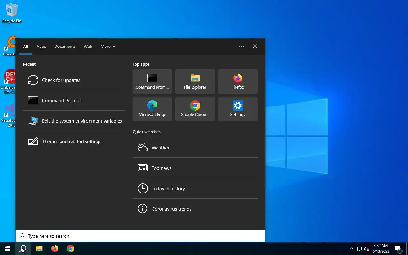Image resolution: width=408 pixels, height=255 pixels.
Task: Run the Today in history quick search
Action: [195, 188]
